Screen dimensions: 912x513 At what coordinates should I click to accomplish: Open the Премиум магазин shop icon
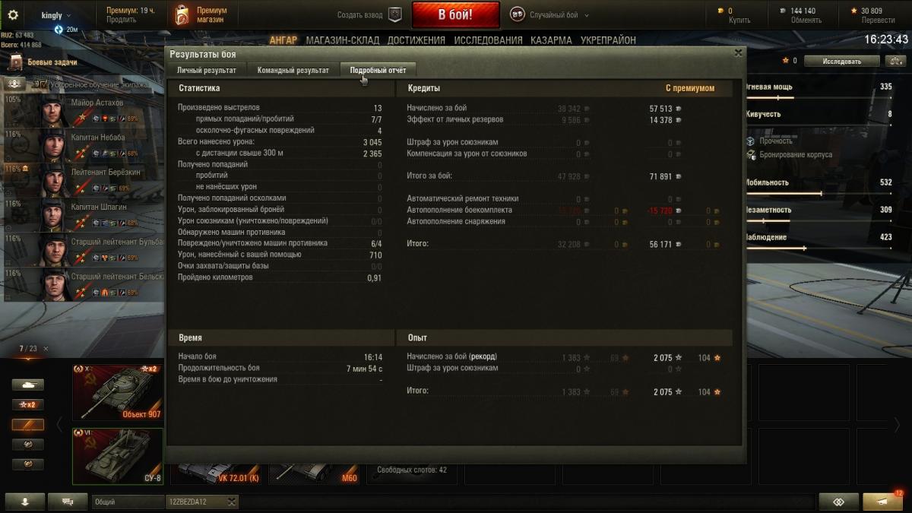point(182,14)
